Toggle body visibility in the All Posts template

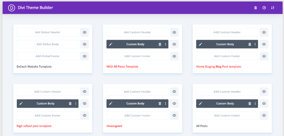coord(264,104)
